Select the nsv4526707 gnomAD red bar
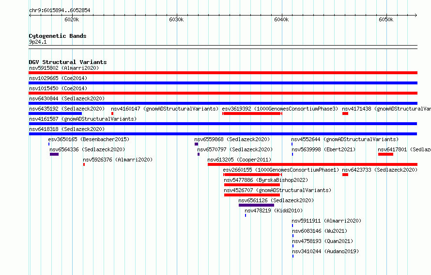Image resolution: width=431 pixels, height=275 pixels. pyautogui.click(x=252, y=195)
